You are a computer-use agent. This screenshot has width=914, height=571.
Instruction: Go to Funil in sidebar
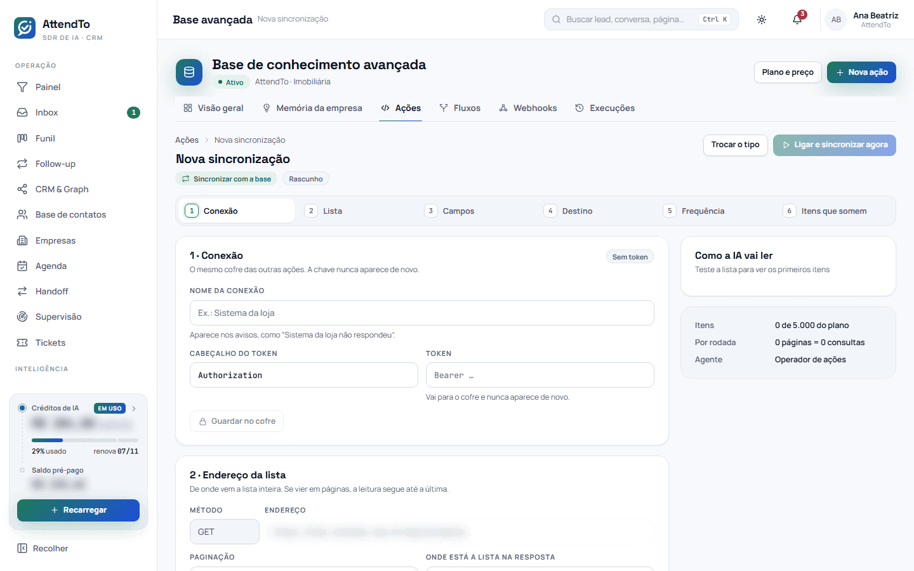pyautogui.click(x=79, y=138)
